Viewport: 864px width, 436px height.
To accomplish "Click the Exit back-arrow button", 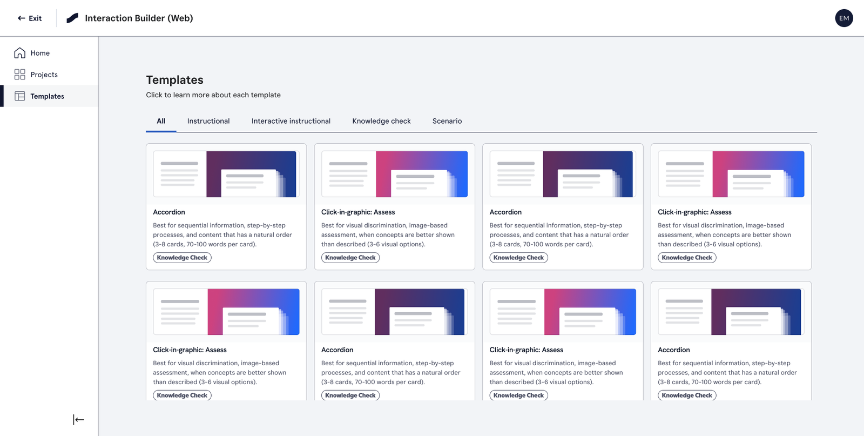I will 29,18.
